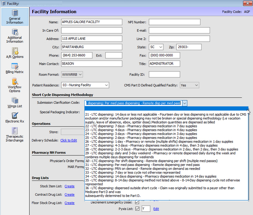
Task: Select option 31 - Per med pass dispensing
Action: (166, 165)
